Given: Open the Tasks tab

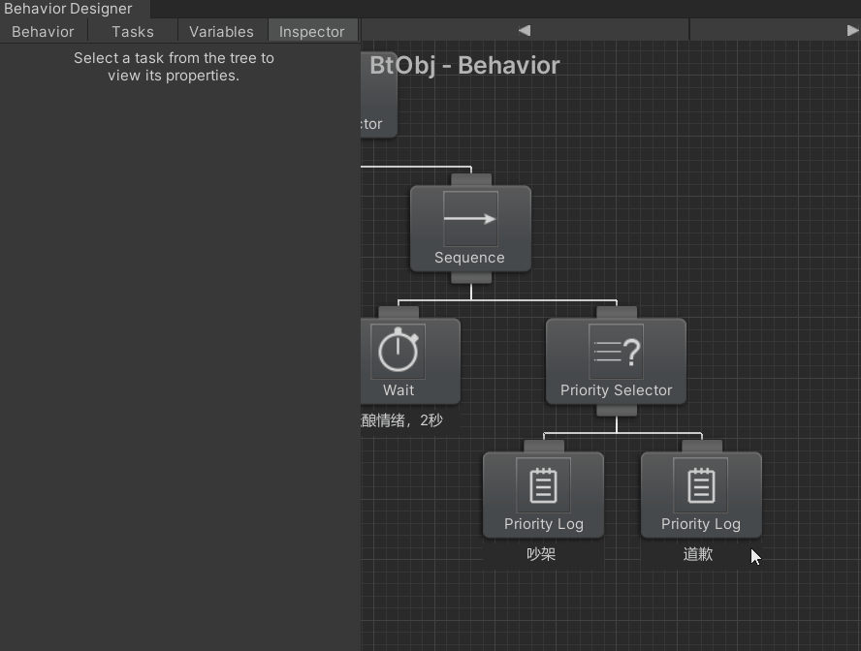Looking at the screenshot, I should (133, 31).
